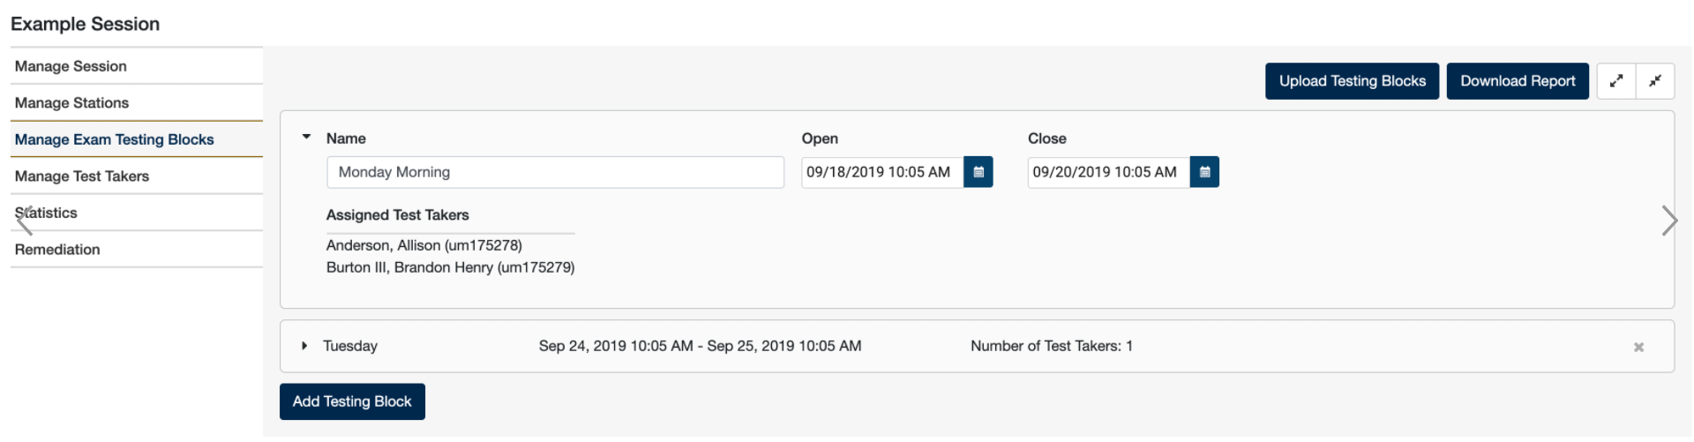Click Upload Testing Blocks button
Image resolution: width=1694 pixels, height=442 pixels.
(1352, 81)
